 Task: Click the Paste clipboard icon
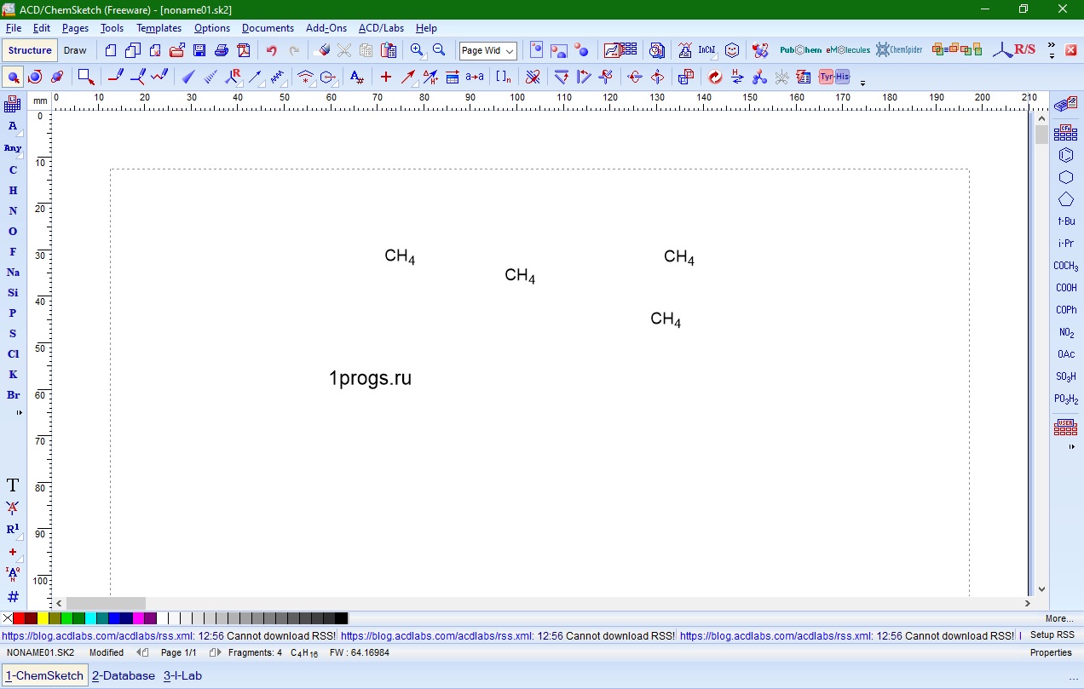click(x=388, y=50)
